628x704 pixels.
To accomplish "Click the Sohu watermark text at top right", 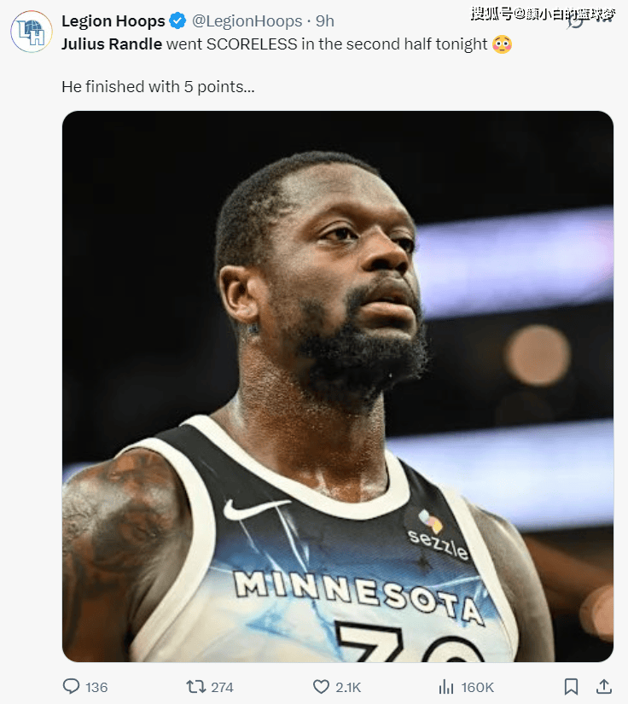I will coord(543,15).
